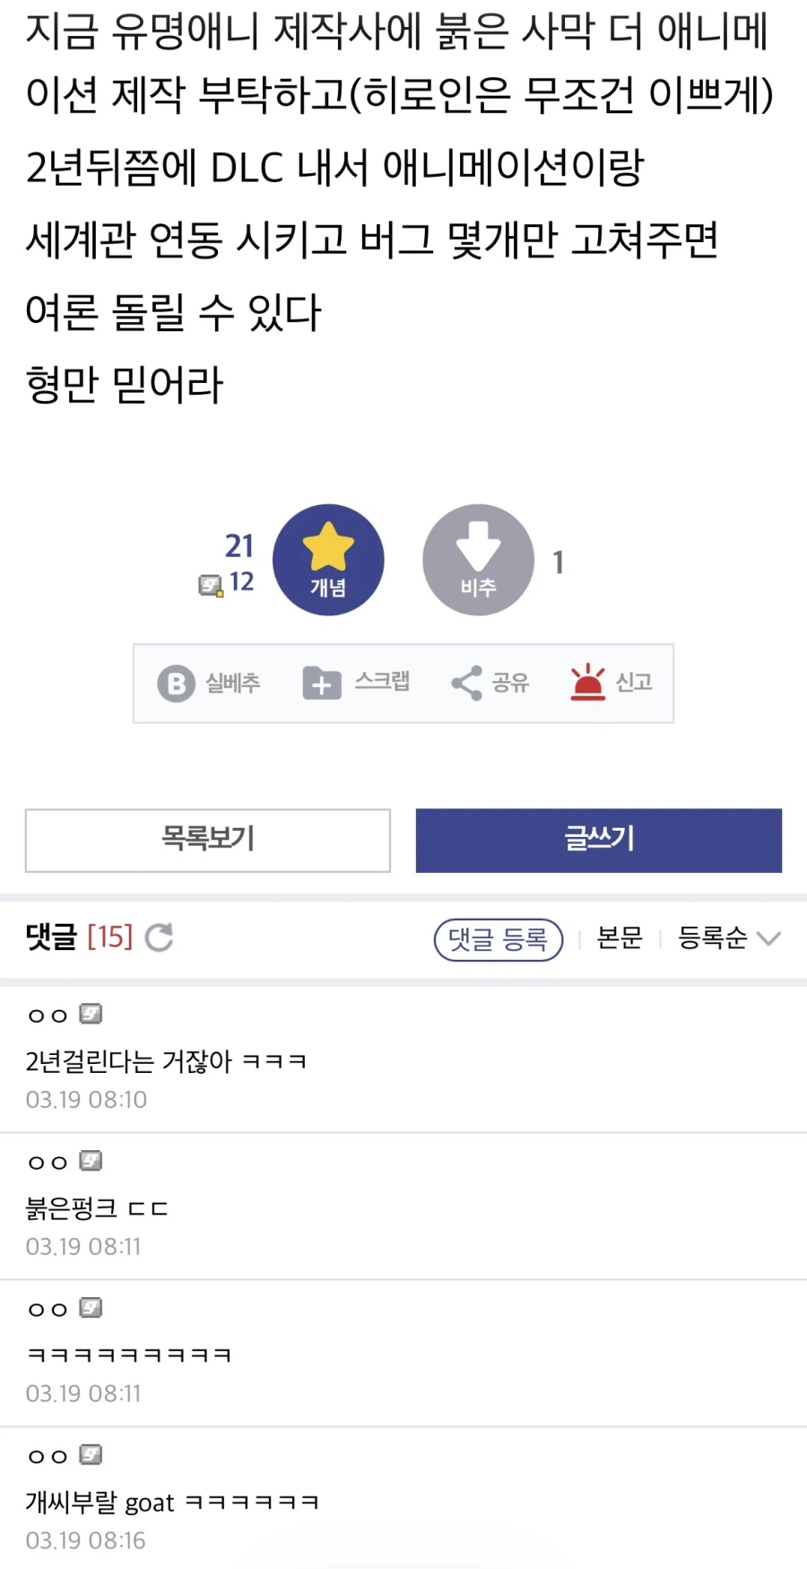Image resolution: width=807 pixels, height=1569 pixels.
Task: Open the first commenter's profile icon
Action: click(x=91, y=1014)
